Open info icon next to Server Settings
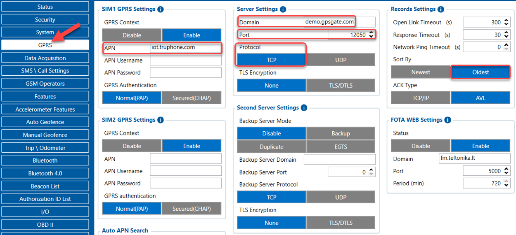516x235 pixels. [x=283, y=9]
